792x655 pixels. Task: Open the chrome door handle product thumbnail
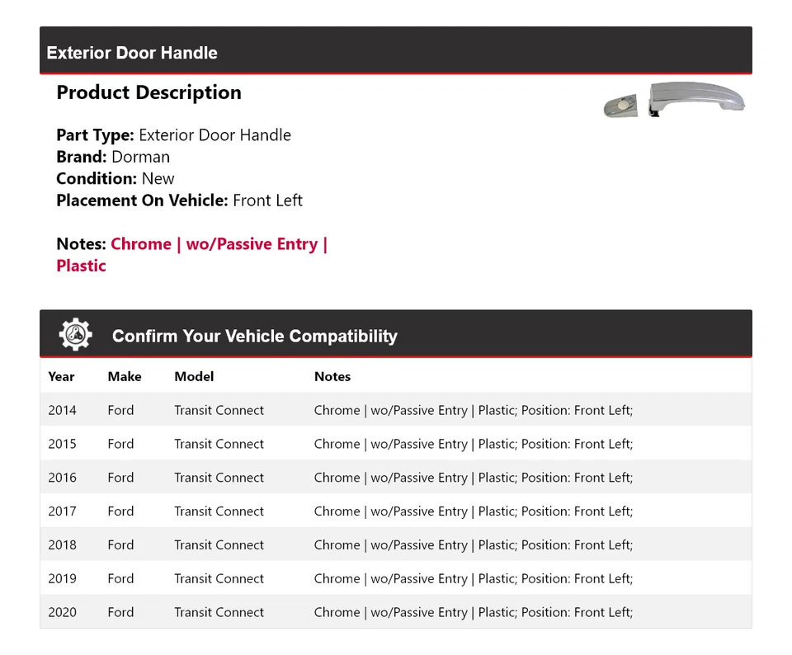click(674, 101)
